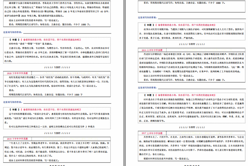The width and height of the screenshot is (248, 166).
Task: Click the 2019上半年中学真题 heading
Action: click(x=152, y=50)
